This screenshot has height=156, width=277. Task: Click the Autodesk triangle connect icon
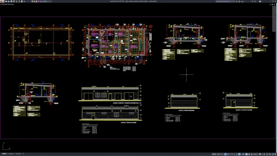(x=255, y=1)
